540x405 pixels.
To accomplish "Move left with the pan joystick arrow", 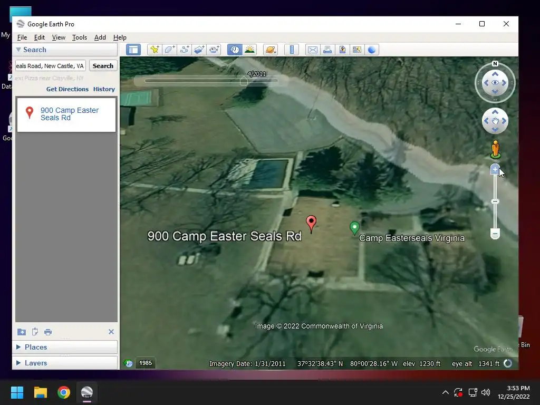I will 486,121.
